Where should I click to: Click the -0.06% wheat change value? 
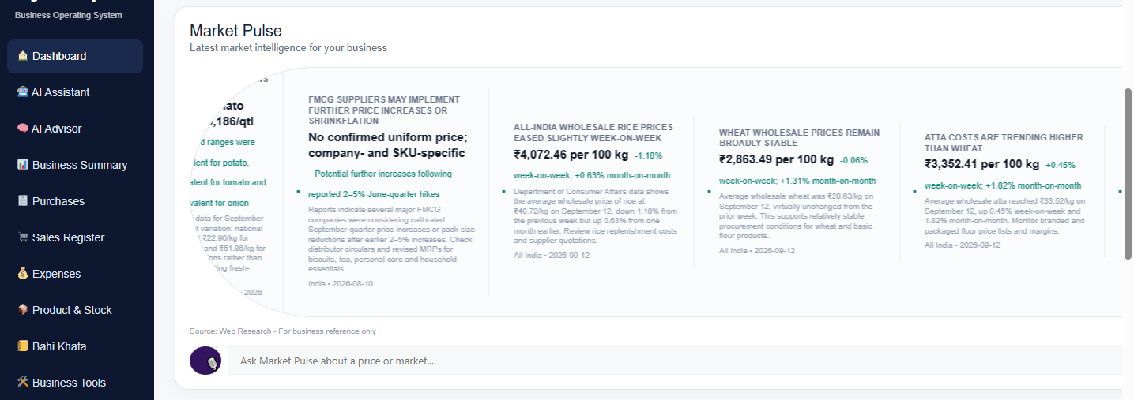coord(853,160)
